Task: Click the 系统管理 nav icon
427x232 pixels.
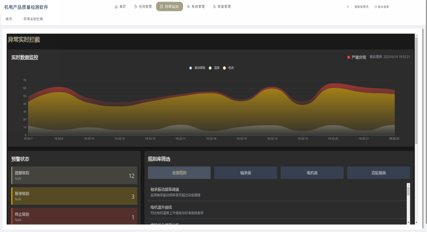Action: tap(188, 6)
